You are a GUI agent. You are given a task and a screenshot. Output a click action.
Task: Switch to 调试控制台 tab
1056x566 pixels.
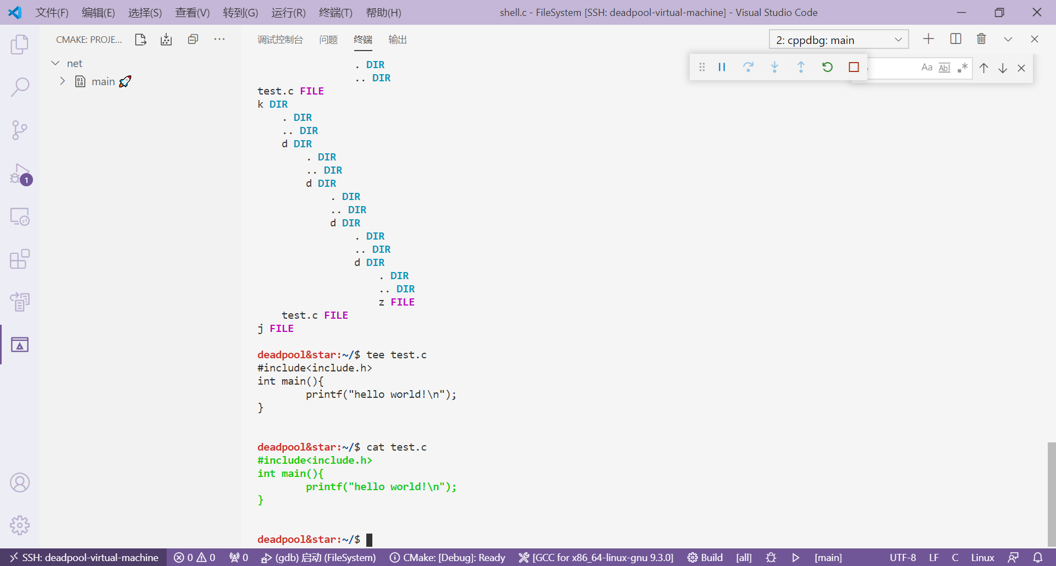point(280,40)
